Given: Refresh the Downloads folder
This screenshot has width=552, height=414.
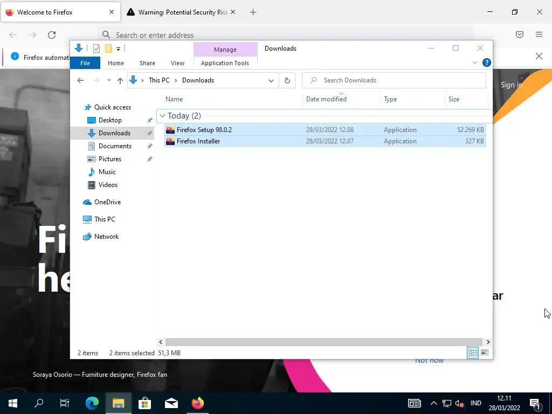Looking at the screenshot, I should pyautogui.click(x=287, y=81).
